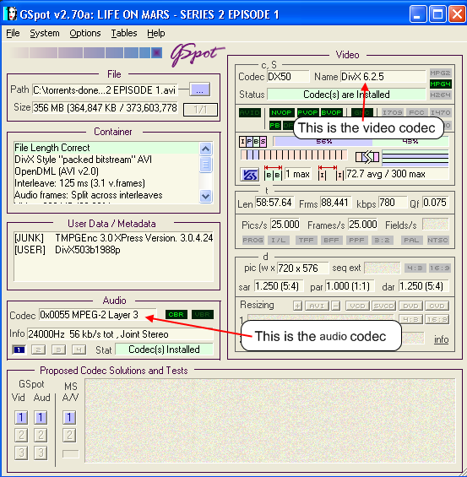The width and height of the screenshot is (467, 477).
Task: Select the 'Interleave: 125 ms' row
Action: [106, 183]
